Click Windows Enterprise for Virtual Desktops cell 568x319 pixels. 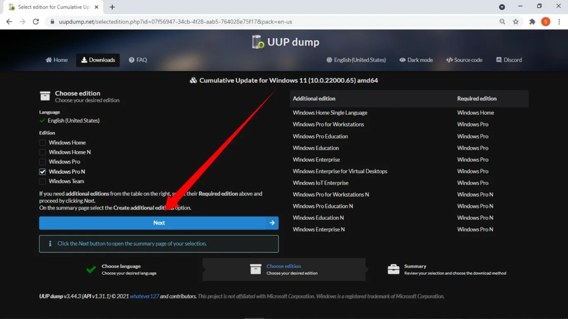coord(340,171)
